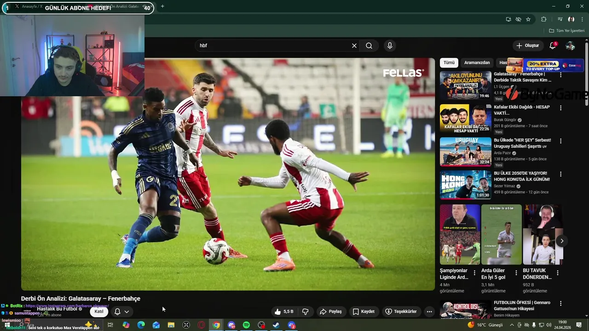Show hidden system tray icons chevron
Screen dimensions: 589x331
pyautogui.click(x=512, y=325)
